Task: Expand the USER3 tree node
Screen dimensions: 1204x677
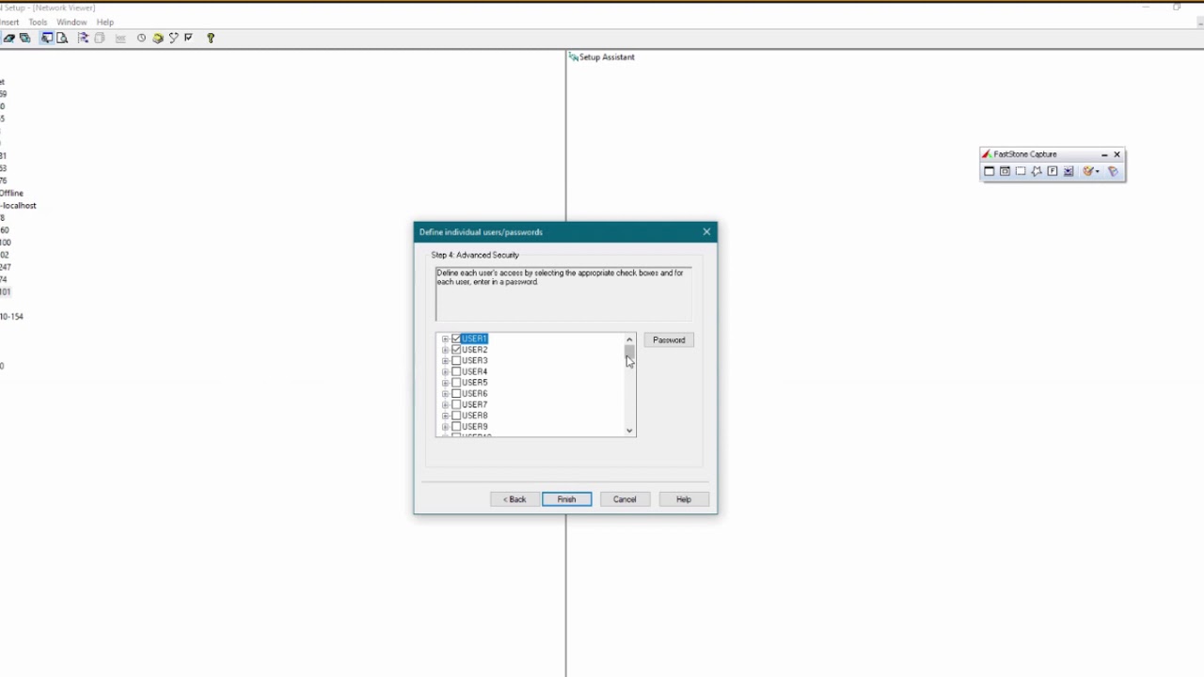Action: [445, 361]
